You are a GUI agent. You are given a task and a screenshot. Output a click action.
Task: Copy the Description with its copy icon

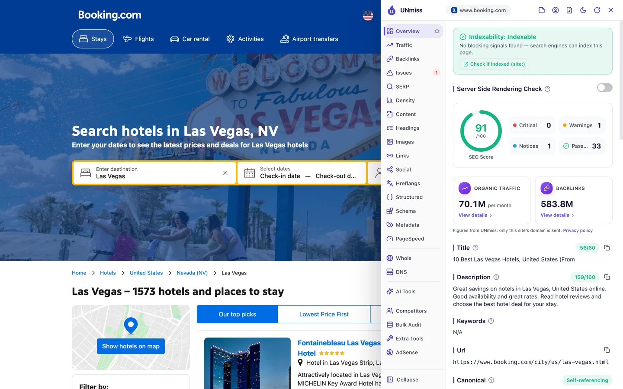click(x=607, y=277)
